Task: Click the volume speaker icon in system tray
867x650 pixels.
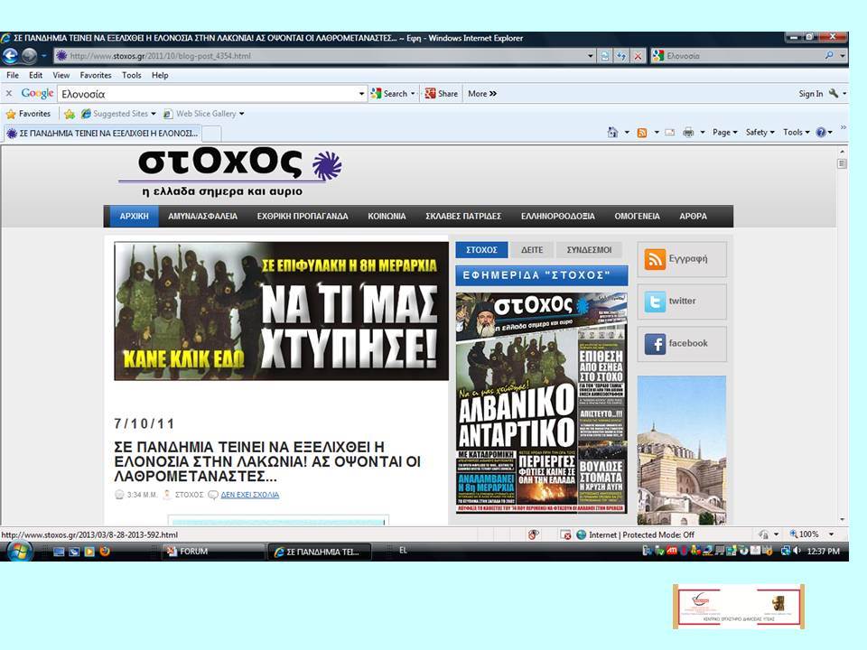Action: pos(797,551)
